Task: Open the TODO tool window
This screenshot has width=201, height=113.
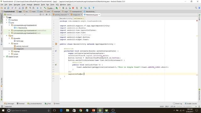Action: click(57, 104)
